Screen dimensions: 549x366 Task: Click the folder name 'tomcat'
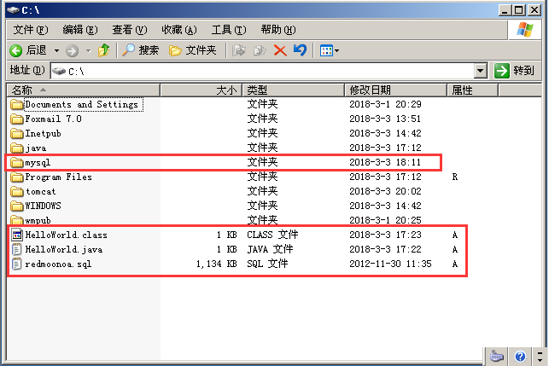pos(41,191)
